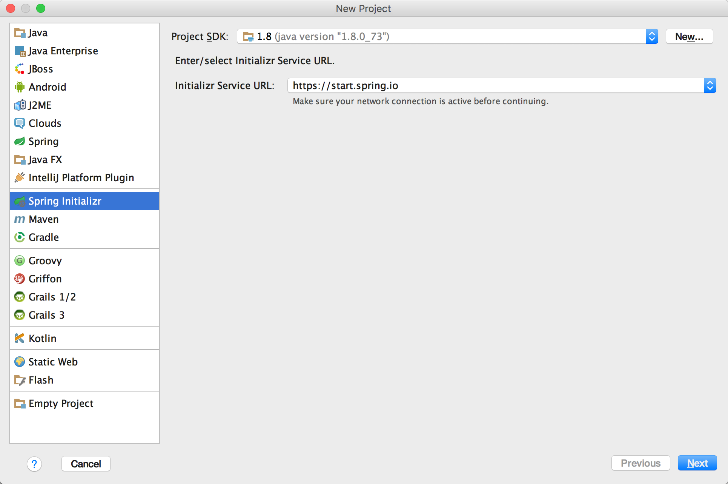Choose the Griffon red icon
728x484 pixels.
coord(20,279)
